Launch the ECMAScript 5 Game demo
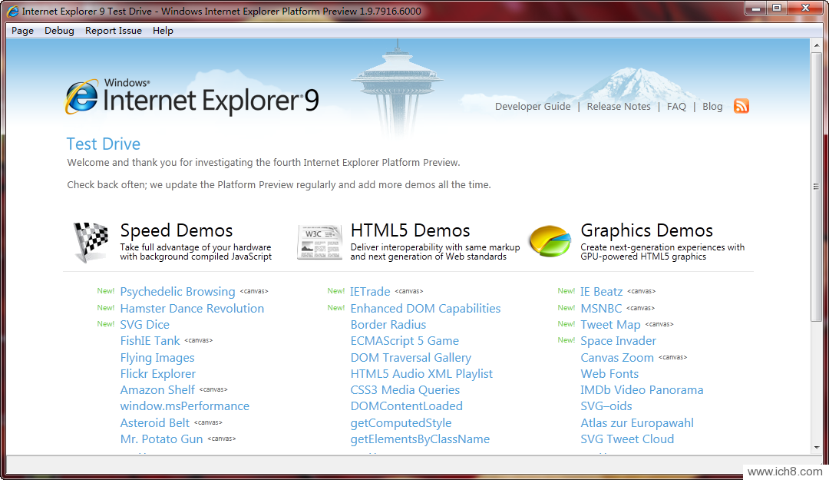The width and height of the screenshot is (829, 480). coord(405,341)
